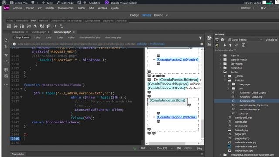Click the format source code brush icon in left sidebar
279x157 pixels.
[6, 61]
